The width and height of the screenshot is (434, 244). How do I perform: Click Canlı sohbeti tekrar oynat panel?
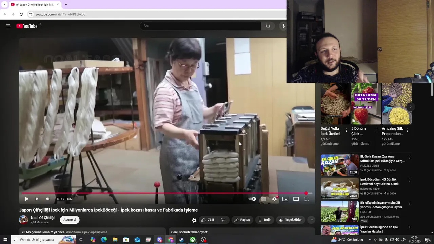coord(242,232)
